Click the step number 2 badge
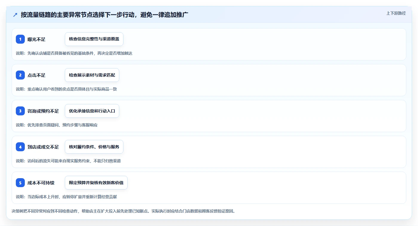 [20, 75]
